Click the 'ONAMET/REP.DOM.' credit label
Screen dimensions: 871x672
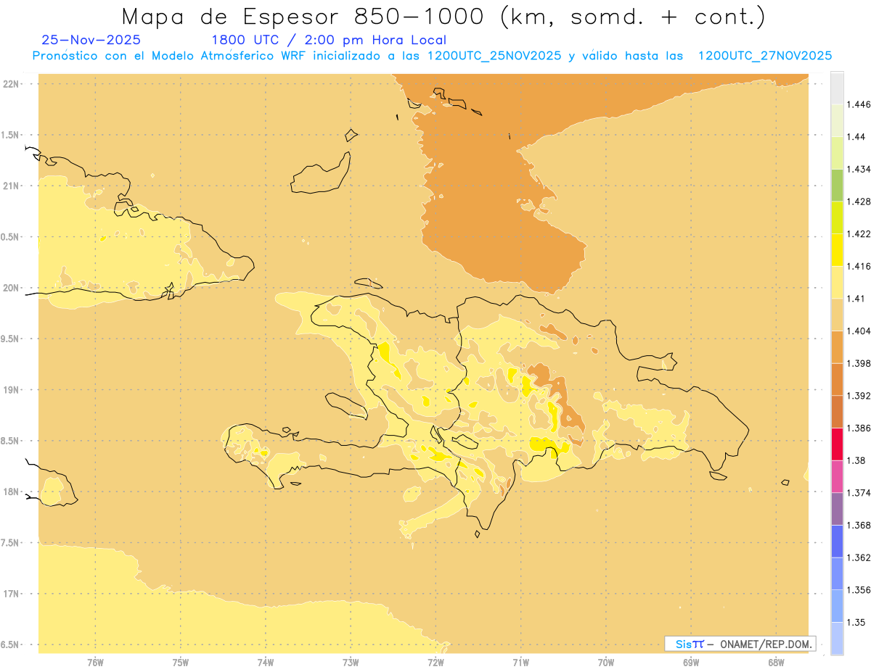point(765,644)
